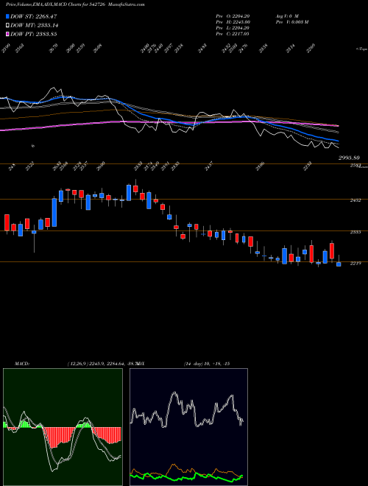The width and height of the screenshot is (368, 486).
Task: Select the 'Pre V: 0.003 M' volume text
Action: coord(291,22)
